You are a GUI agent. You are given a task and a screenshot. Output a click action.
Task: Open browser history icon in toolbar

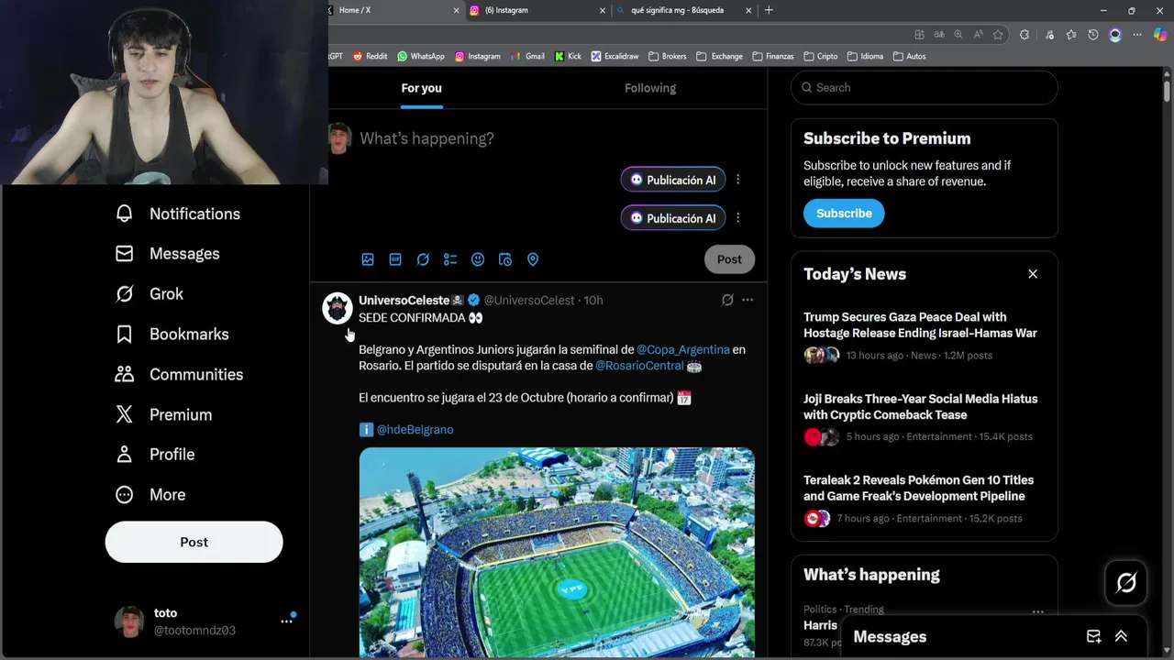point(1093,35)
